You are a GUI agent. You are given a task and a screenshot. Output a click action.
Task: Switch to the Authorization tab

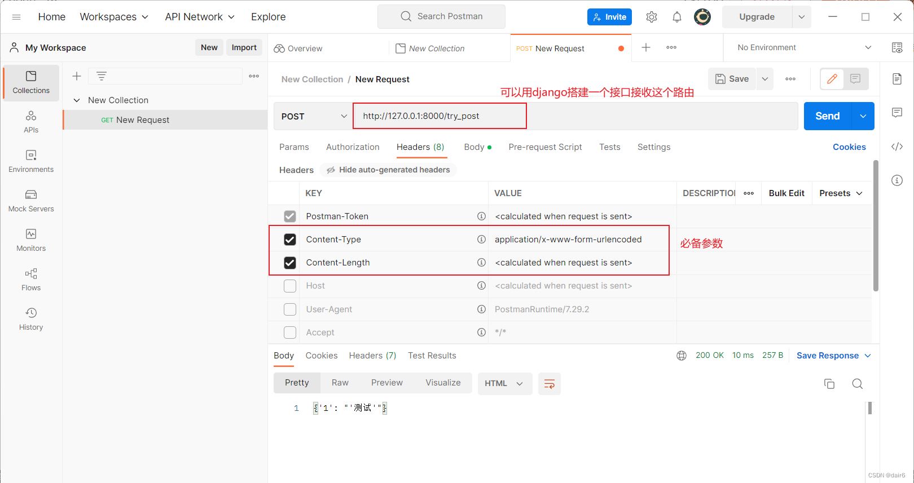point(353,147)
